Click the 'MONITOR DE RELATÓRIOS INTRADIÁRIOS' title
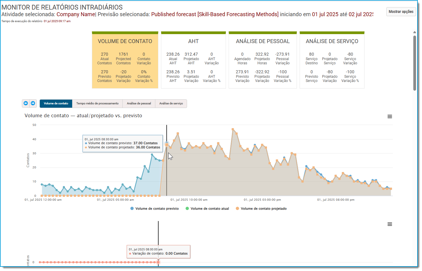 click(62, 7)
